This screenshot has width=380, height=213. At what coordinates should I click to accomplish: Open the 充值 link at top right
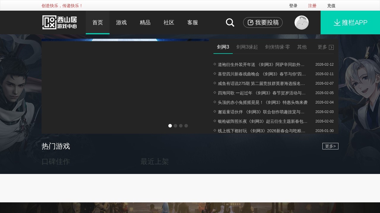coord(331,6)
